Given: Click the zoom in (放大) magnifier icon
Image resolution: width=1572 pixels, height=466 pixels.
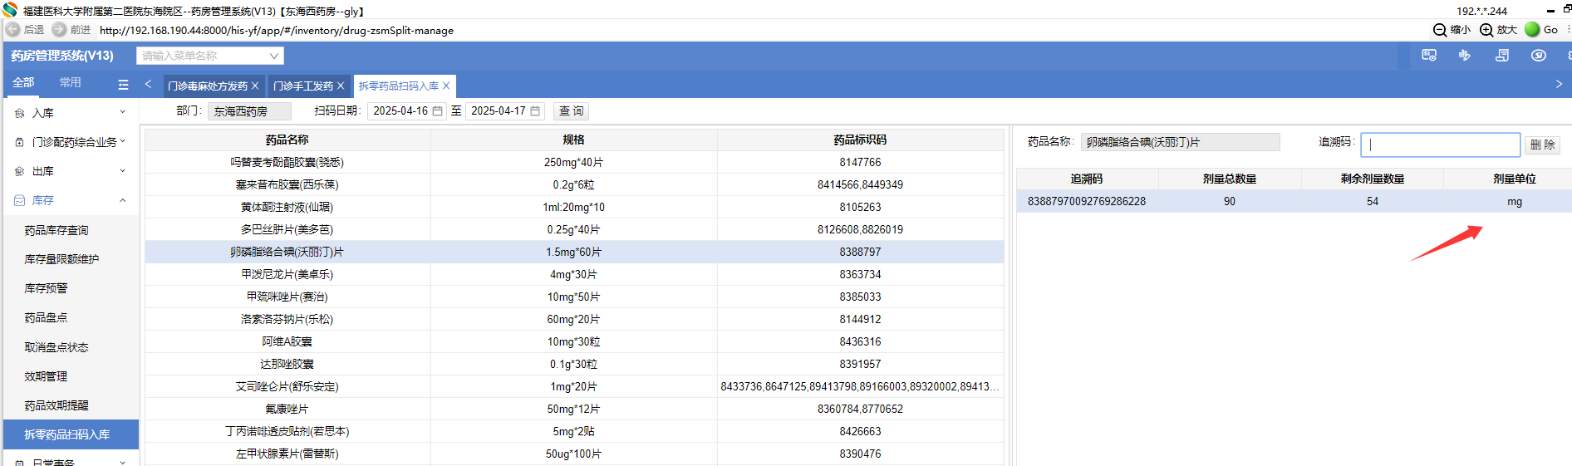Looking at the screenshot, I should tap(1486, 30).
